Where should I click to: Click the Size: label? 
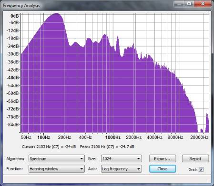click(92, 159)
